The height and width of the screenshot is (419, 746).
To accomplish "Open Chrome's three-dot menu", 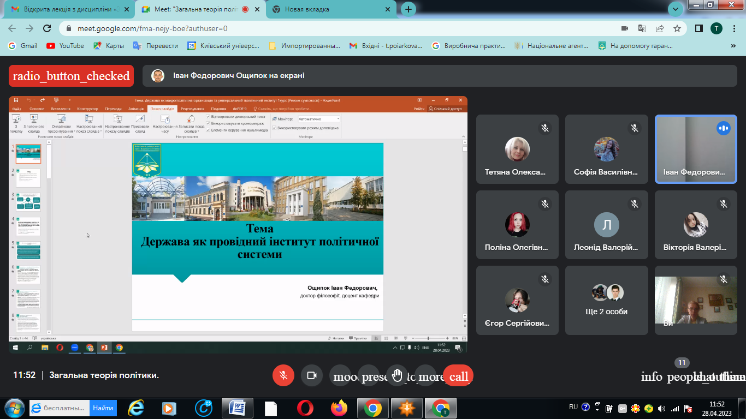I will (x=733, y=28).
